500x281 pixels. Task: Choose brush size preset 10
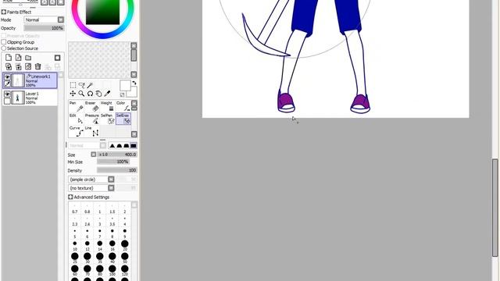coord(75,245)
